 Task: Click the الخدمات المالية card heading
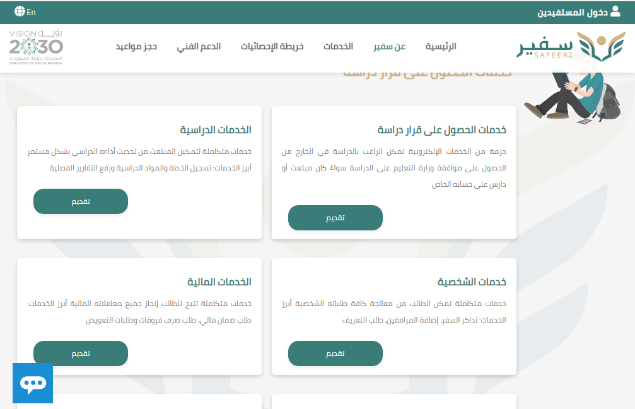[x=219, y=282]
